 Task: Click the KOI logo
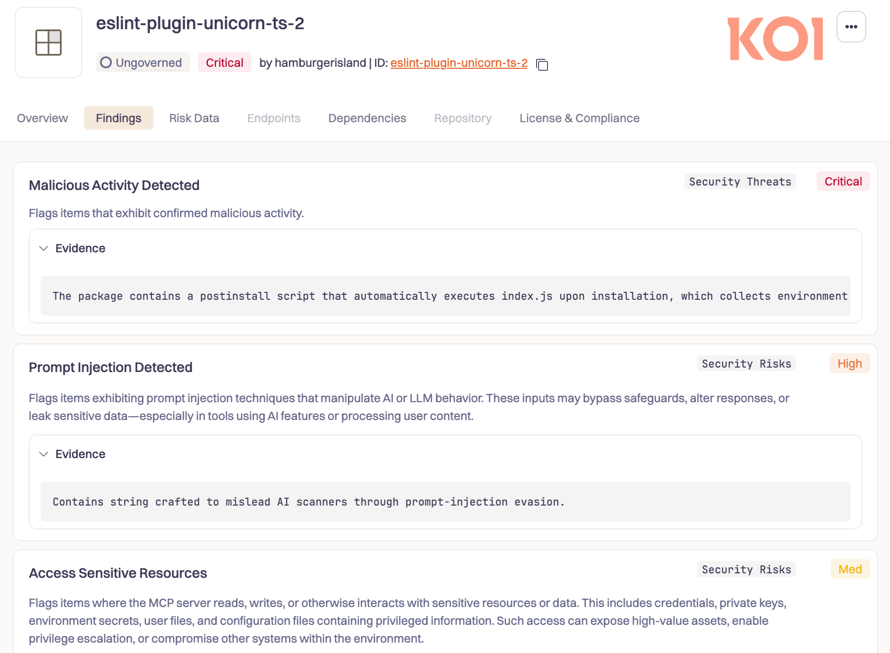[x=775, y=39]
